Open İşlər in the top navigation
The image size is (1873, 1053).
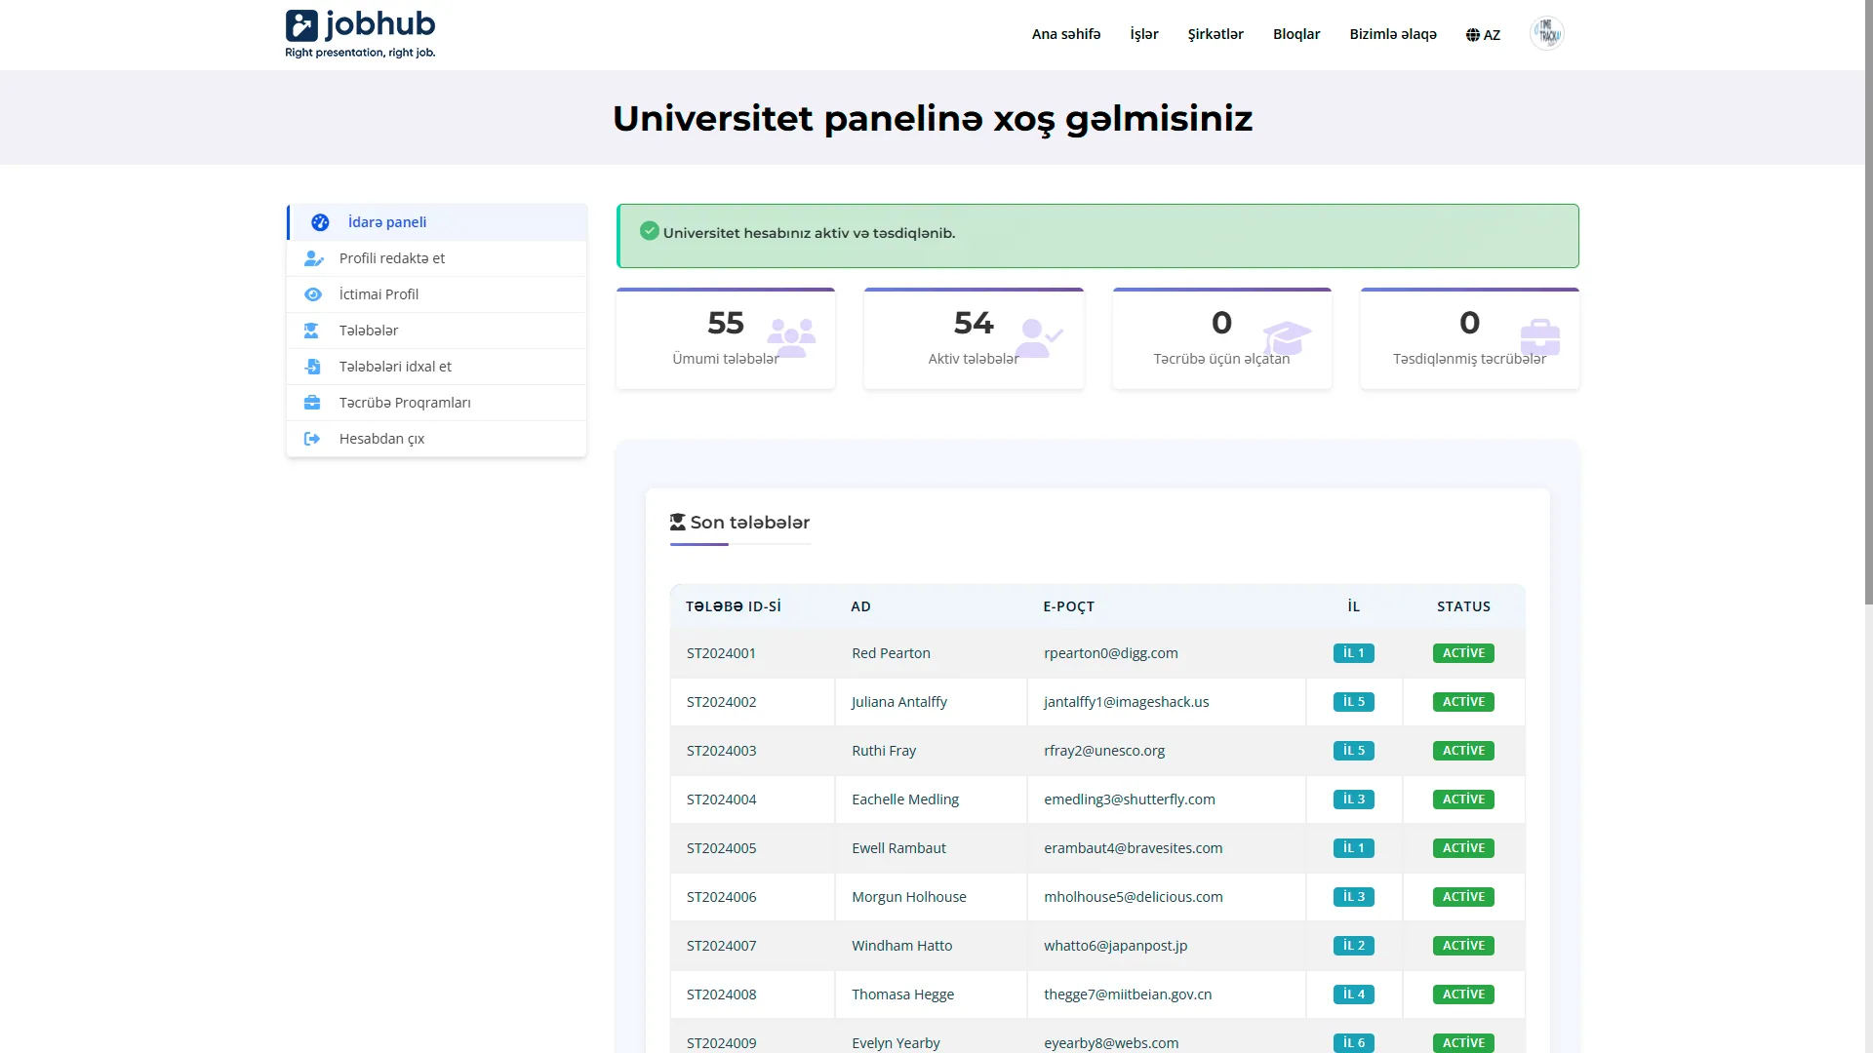(1144, 34)
